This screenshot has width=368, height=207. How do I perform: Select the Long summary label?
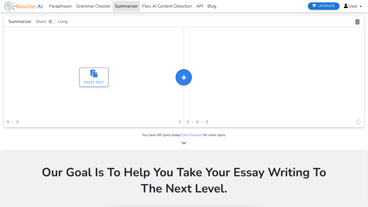point(63,22)
